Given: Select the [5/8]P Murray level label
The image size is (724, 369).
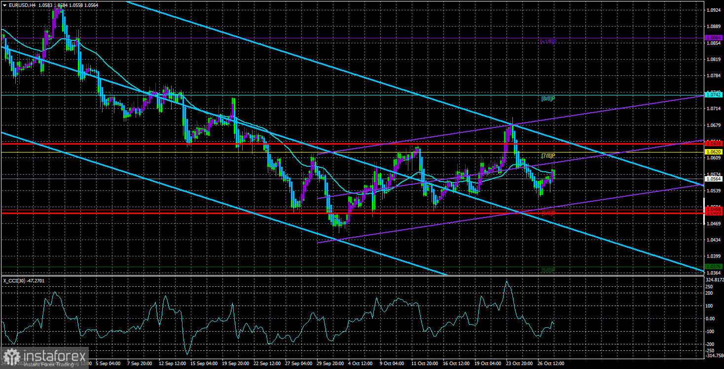Looking at the screenshot, I should (548, 271).
